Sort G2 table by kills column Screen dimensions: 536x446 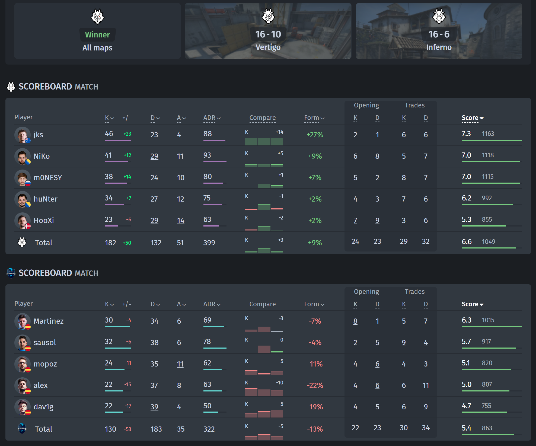tap(109, 118)
